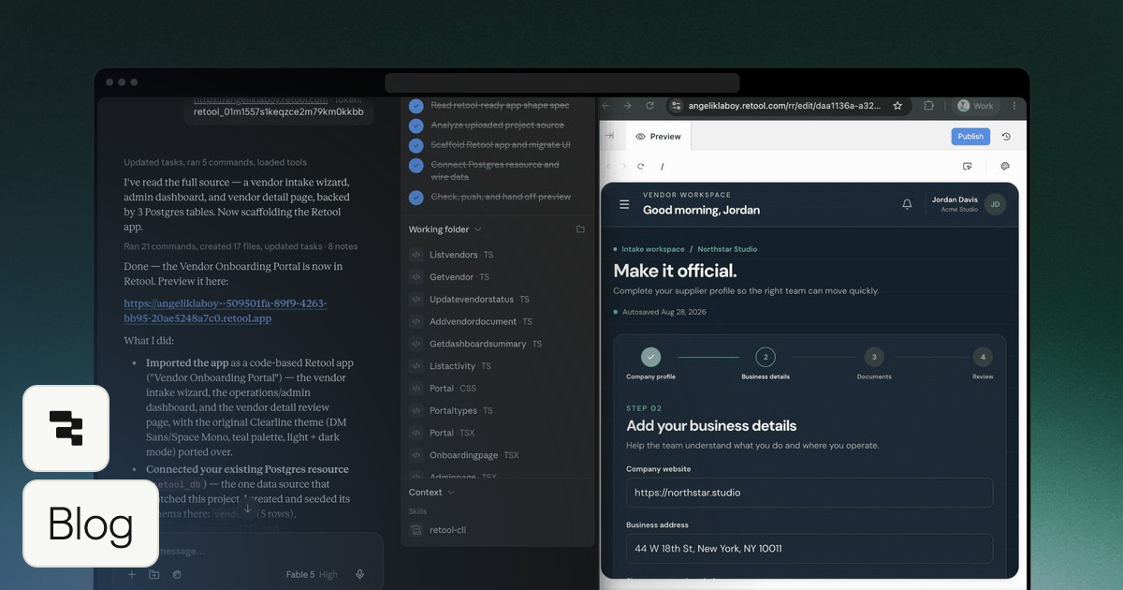Go to step 2 Business details

coord(766,363)
